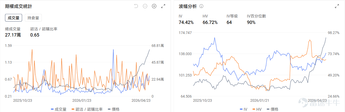Click the 總成交量 value 27.17萬

tap(13, 35)
